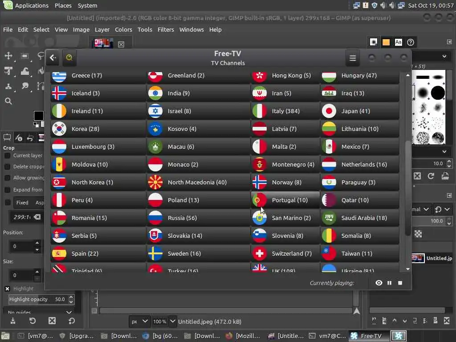This screenshot has width=456, height=342.
Task: Open the Document History help tab icon
Action: coord(410,42)
